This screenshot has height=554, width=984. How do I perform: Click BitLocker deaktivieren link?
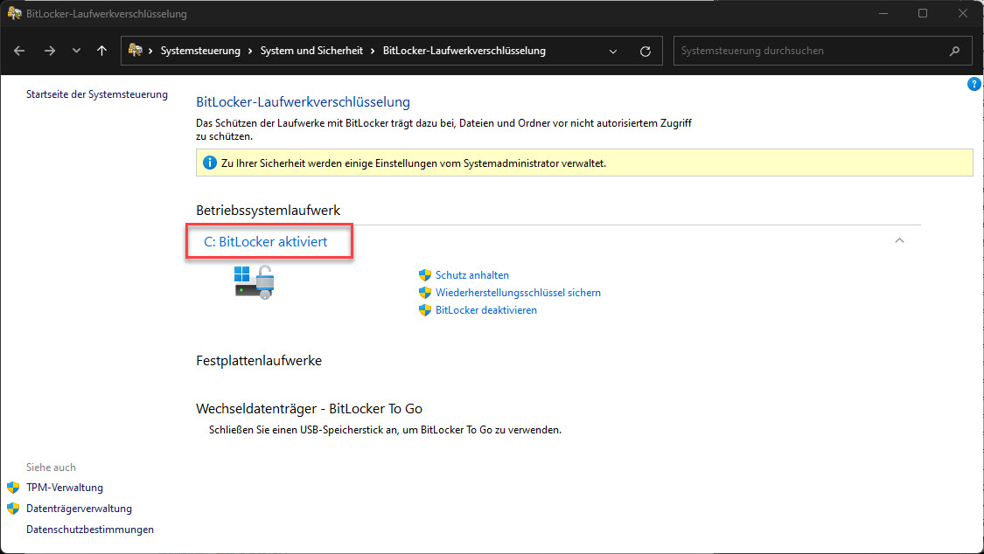485,310
